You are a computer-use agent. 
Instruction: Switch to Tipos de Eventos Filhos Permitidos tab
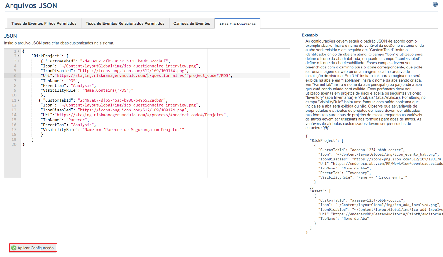click(44, 24)
